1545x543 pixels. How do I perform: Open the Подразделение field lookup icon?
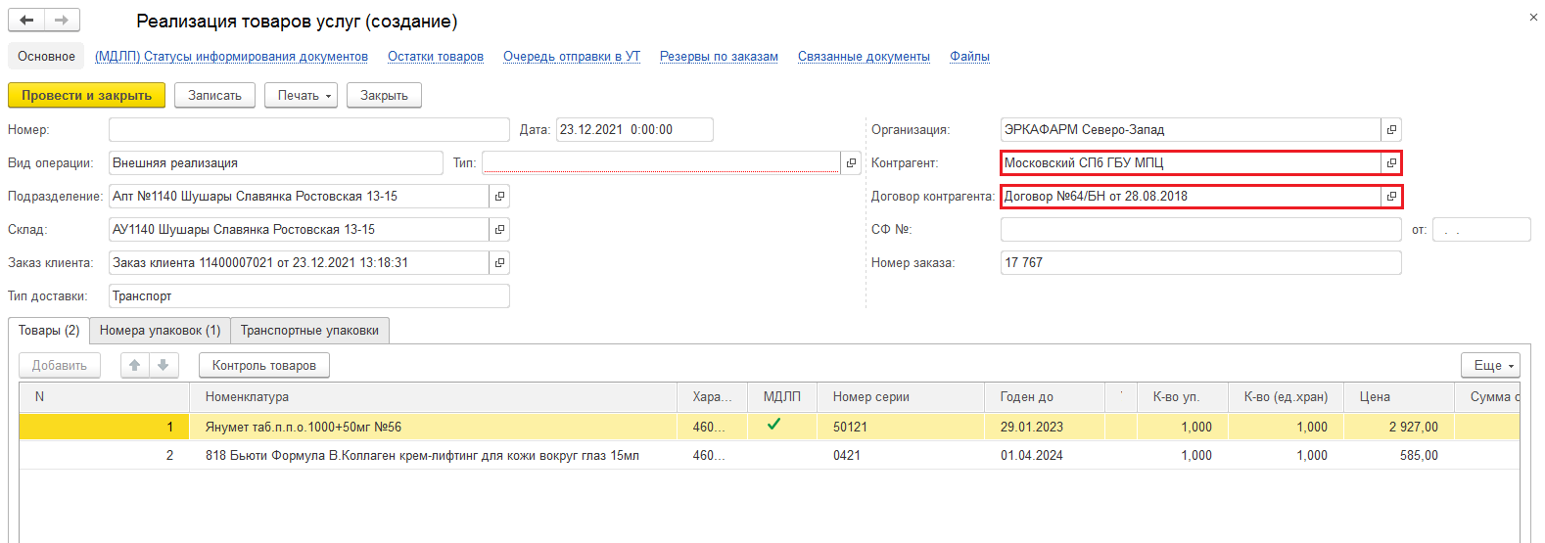pos(499,197)
